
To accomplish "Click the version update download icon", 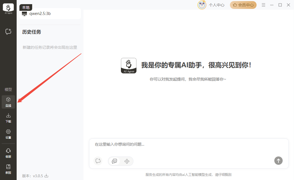I will click(47, 176).
